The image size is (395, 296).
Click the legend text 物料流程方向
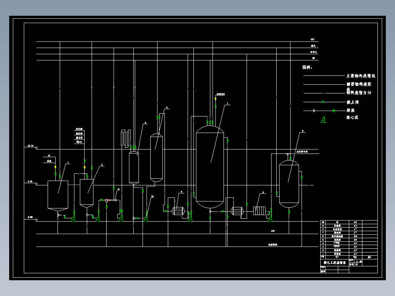pos(359,93)
